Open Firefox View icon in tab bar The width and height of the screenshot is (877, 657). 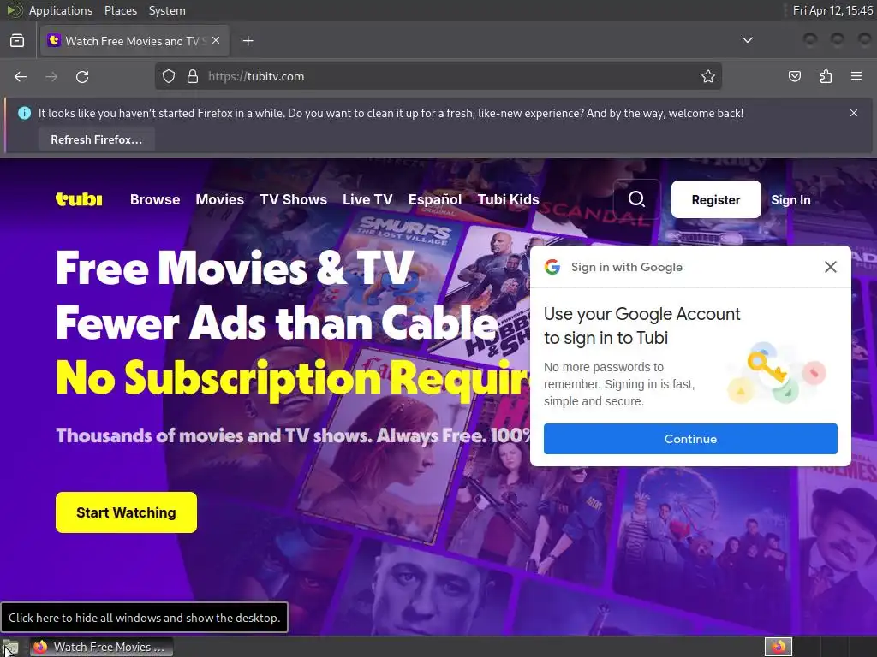[x=17, y=41]
